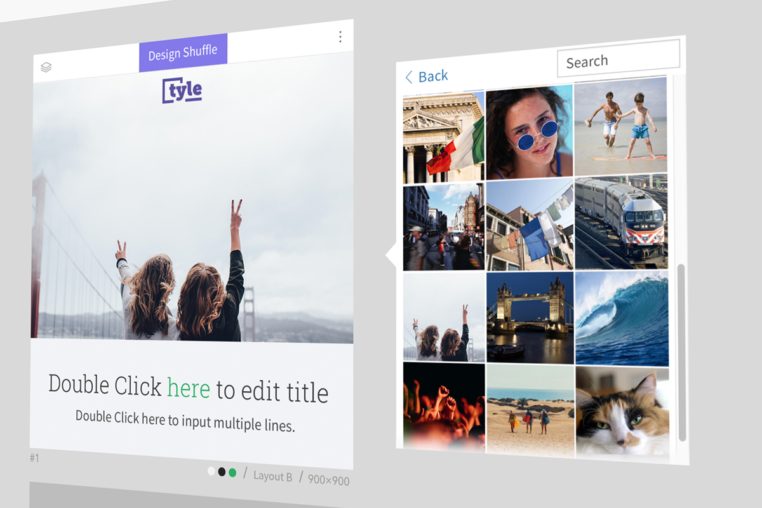Open the Layout B option

pos(272,476)
